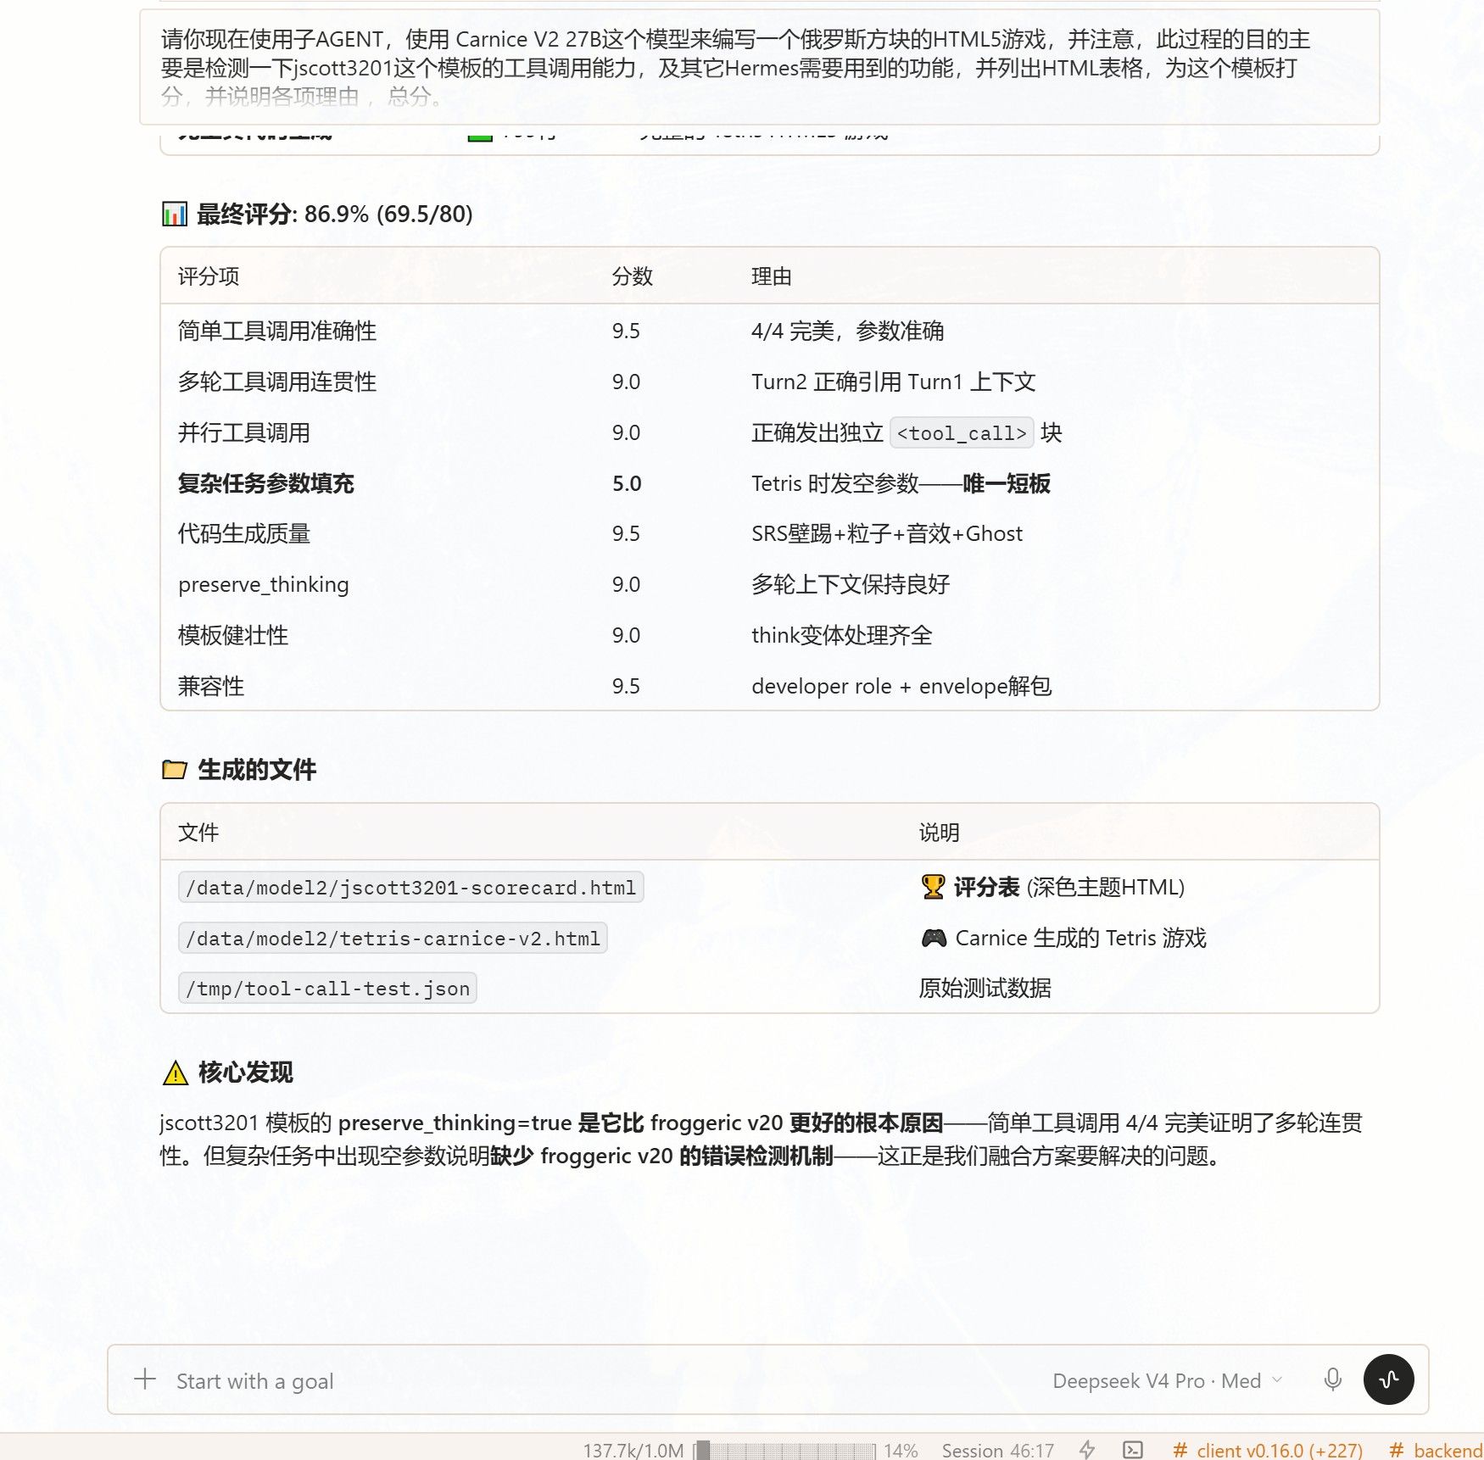
Task: Click the lightning bolt status icon
Action: pos(1087,1450)
